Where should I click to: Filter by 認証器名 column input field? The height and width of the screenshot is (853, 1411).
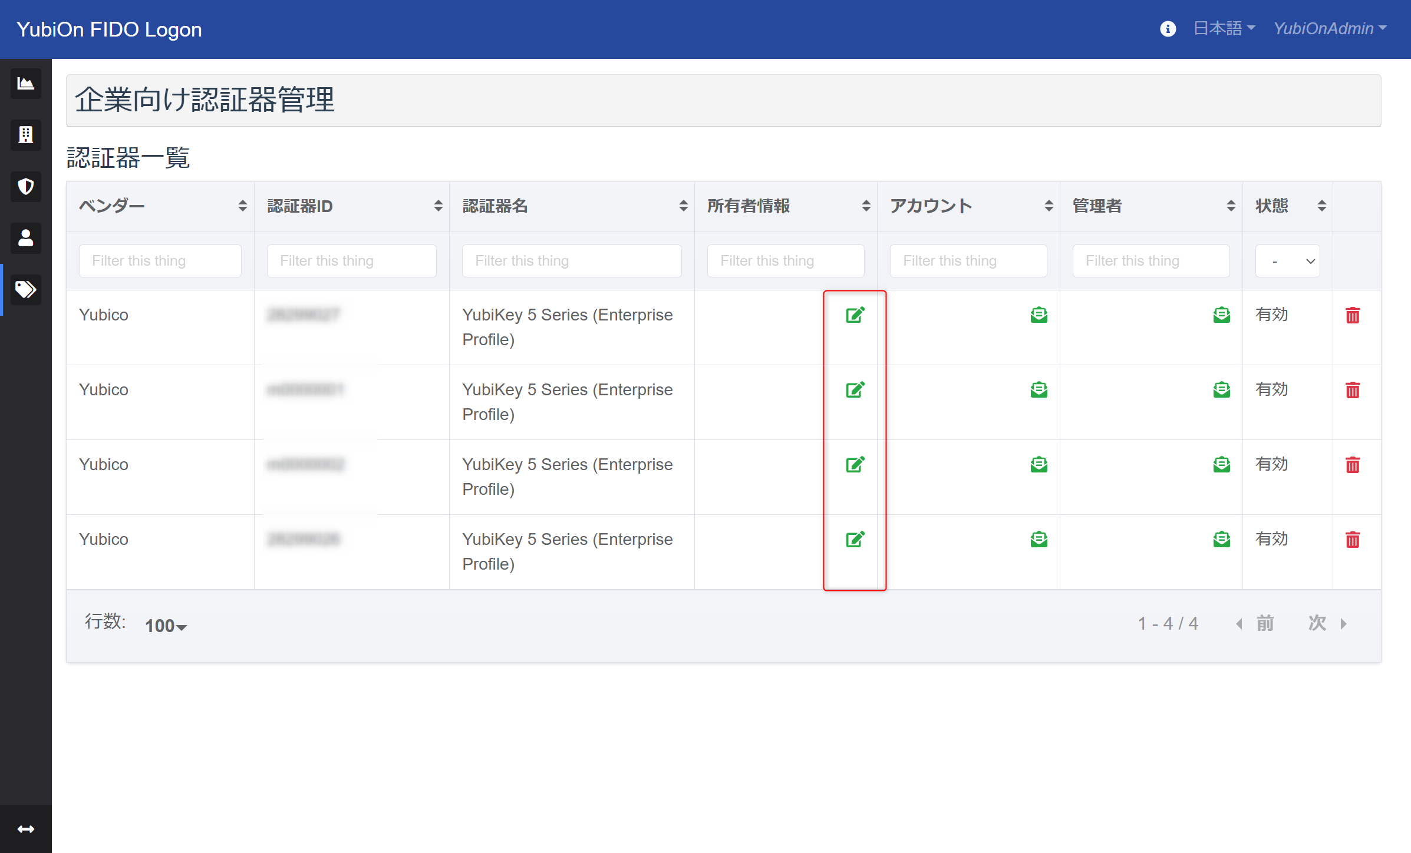click(x=572, y=261)
